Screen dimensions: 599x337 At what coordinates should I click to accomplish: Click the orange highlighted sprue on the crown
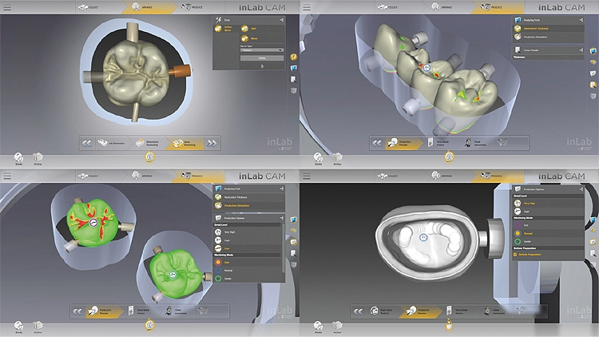pos(179,70)
